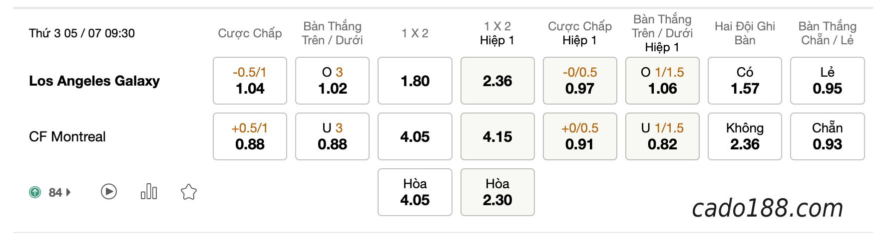Select Los Angeles Galaxy handicap -0.5/1 odds
This screenshot has width=885, height=235.
click(250, 81)
